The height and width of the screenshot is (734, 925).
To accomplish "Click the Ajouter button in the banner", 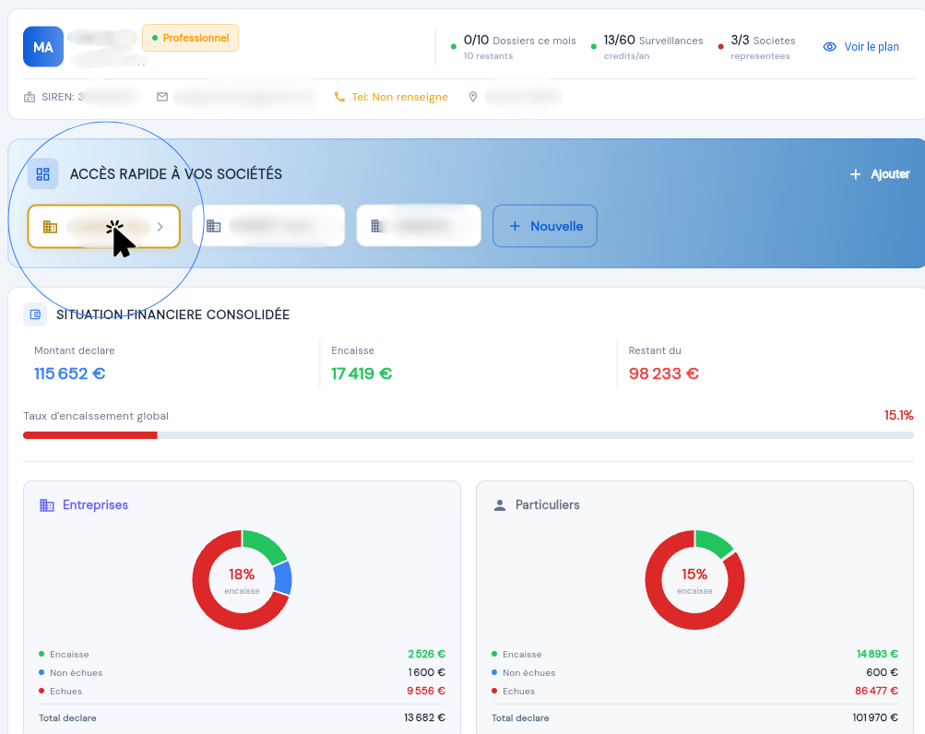I will tap(880, 174).
